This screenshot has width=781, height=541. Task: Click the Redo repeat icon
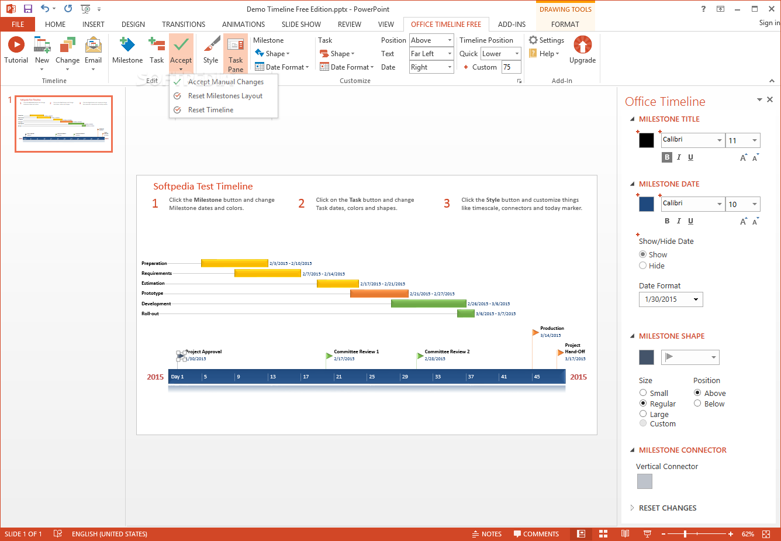tap(68, 9)
